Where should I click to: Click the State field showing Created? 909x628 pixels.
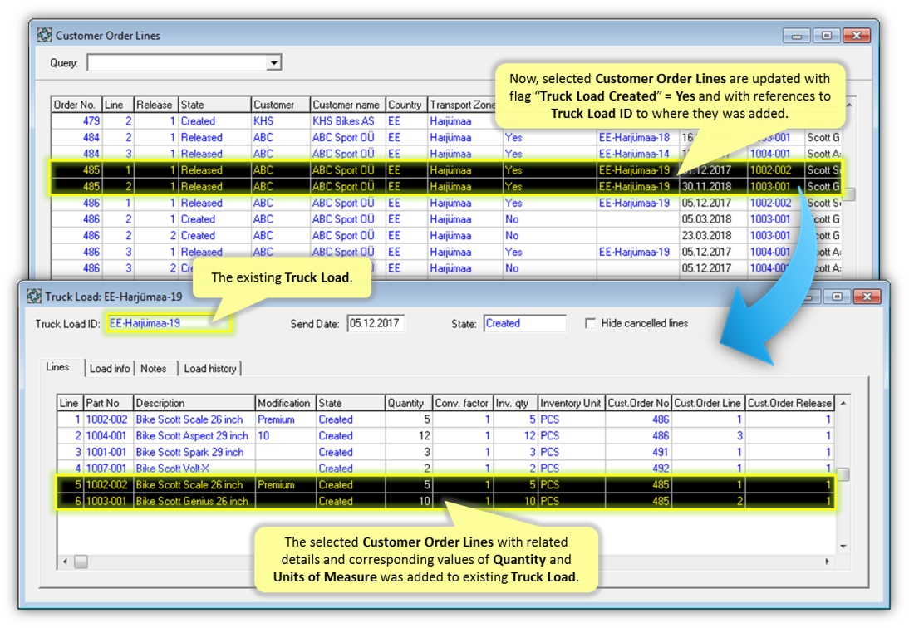pos(524,323)
